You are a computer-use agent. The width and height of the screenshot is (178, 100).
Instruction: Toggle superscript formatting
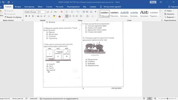click(x=44, y=16)
